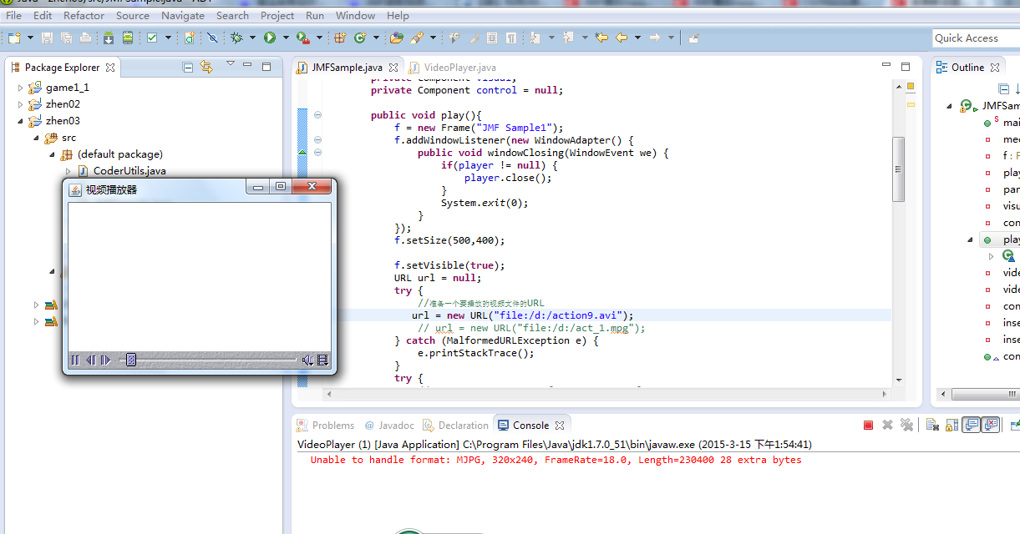This screenshot has height=534, width=1020.
Task: Click the Quick Access search field
Action: (976, 38)
